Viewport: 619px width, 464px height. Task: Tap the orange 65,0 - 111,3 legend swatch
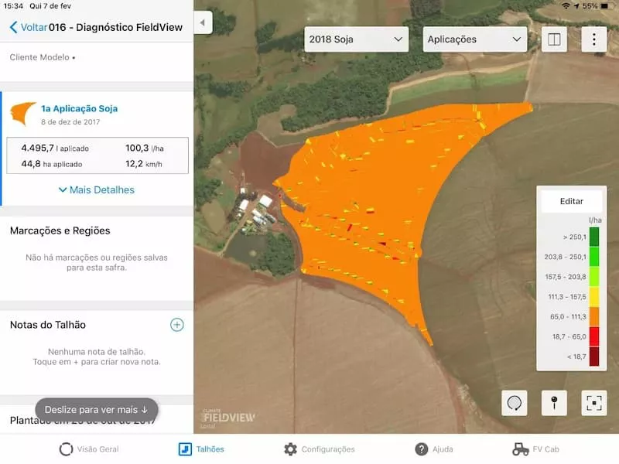593,317
